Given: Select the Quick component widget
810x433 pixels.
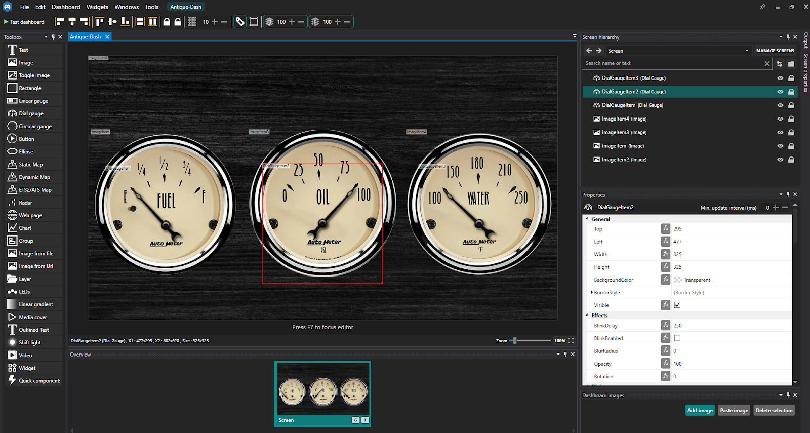Looking at the screenshot, I should [34, 381].
